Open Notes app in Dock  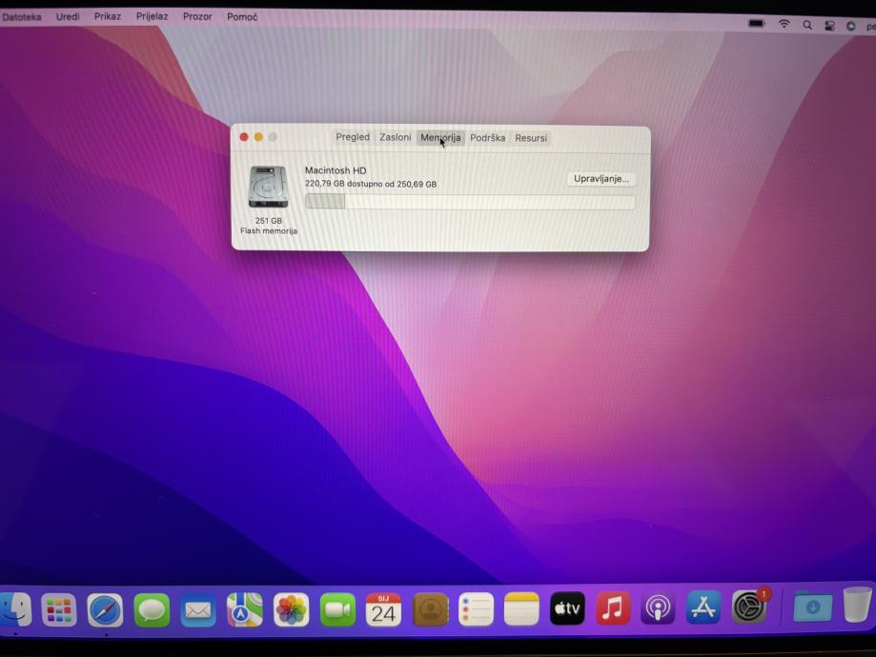(x=521, y=609)
